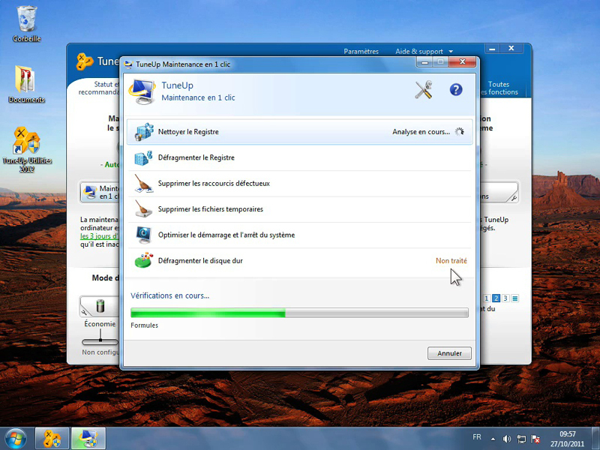This screenshot has height=450, width=600.
Task: Switch to Statut et recommandations tab
Action: (99, 88)
